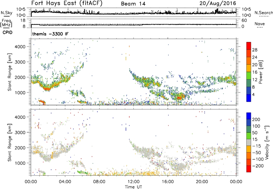Click the '4000' tick of the power panel
Viewport: 273px width, 189px height.
(x=20, y=47)
